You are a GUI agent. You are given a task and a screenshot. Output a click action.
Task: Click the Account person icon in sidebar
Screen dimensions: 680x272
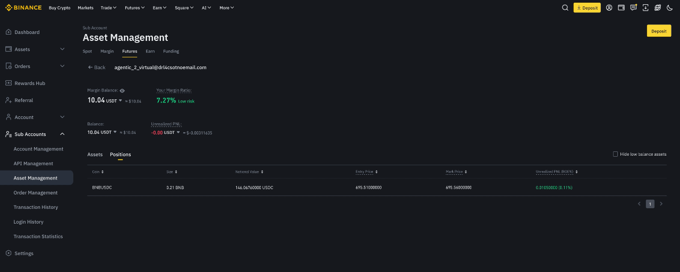(x=8, y=117)
